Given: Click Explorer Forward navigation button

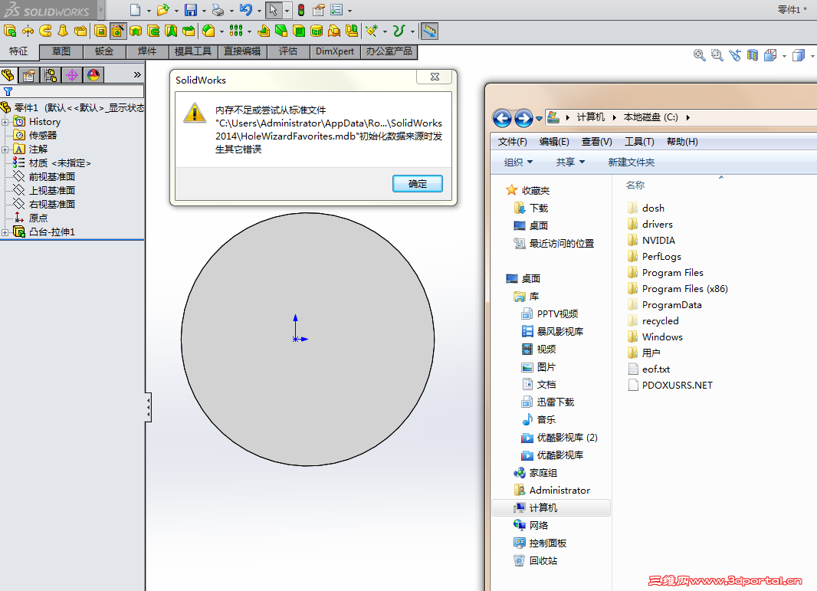Looking at the screenshot, I should 523,118.
